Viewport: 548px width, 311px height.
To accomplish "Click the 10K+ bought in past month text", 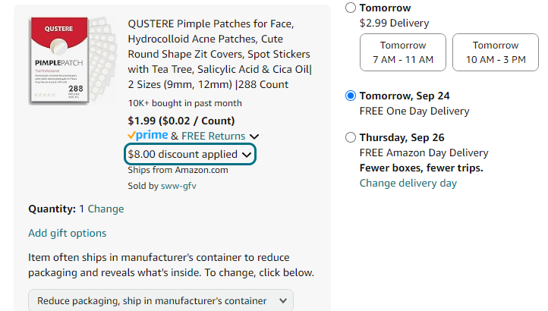I will tap(185, 103).
